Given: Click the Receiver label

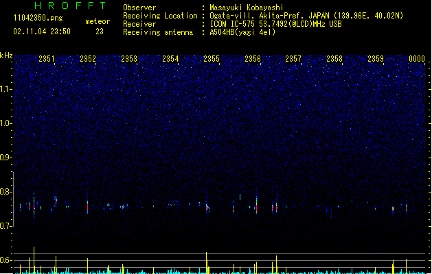Looking at the screenshot, I should point(139,24).
